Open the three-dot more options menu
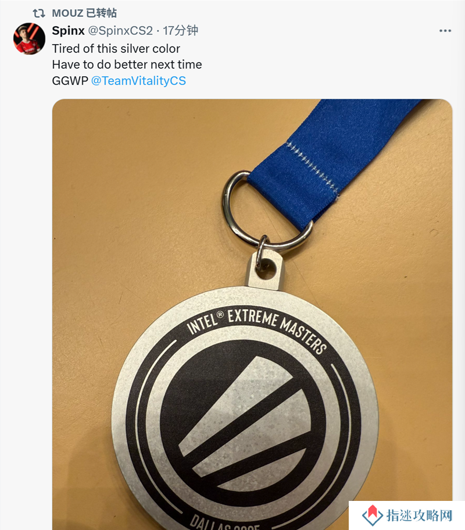Image resolution: width=465 pixels, height=530 pixels. coord(445,31)
